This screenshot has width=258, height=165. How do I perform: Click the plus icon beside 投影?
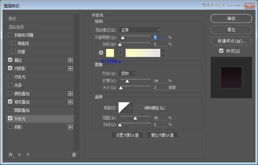tap(70, 127)
